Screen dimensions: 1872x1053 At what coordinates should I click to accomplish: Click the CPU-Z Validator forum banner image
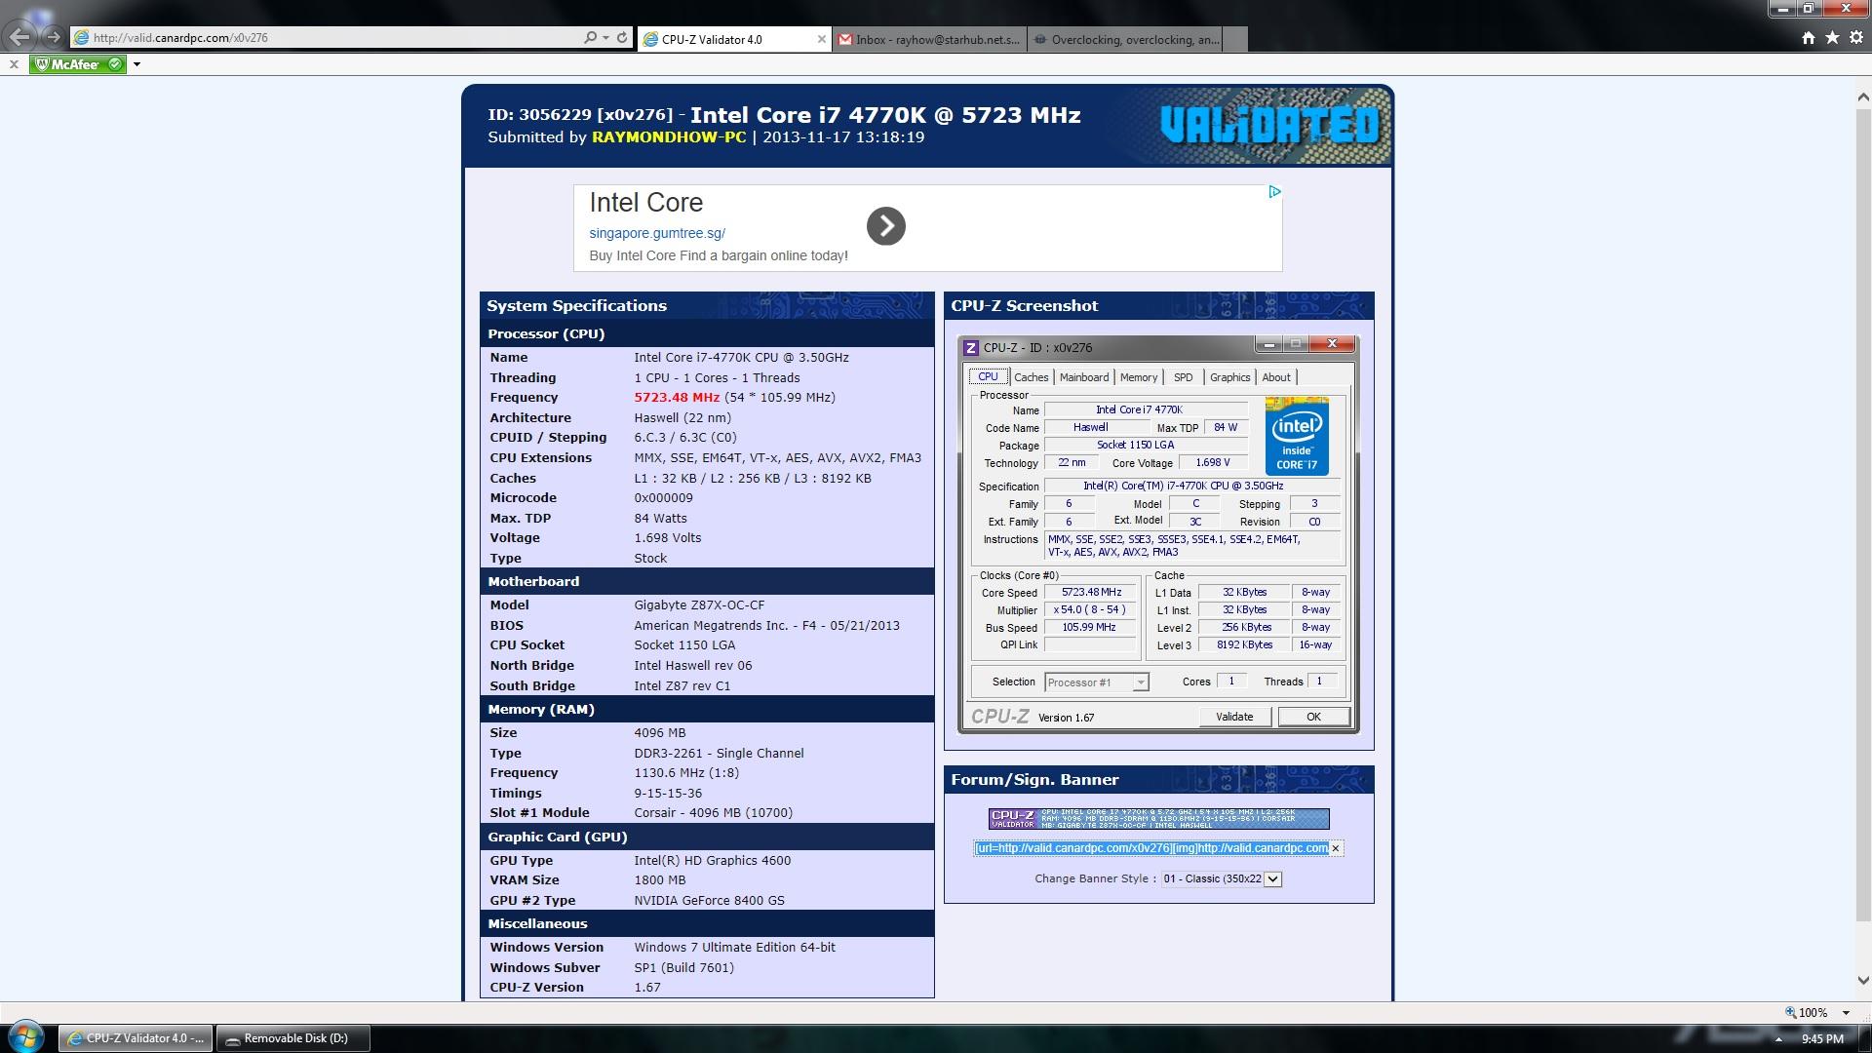click(1158, 818)
